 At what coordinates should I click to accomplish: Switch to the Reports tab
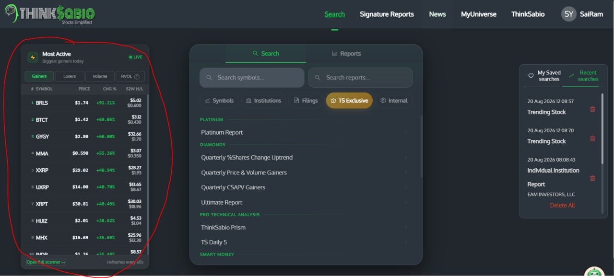click(346, 54)
